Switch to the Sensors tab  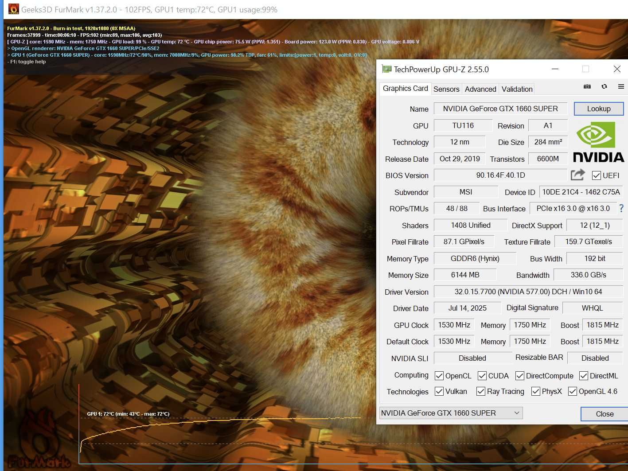446,89
